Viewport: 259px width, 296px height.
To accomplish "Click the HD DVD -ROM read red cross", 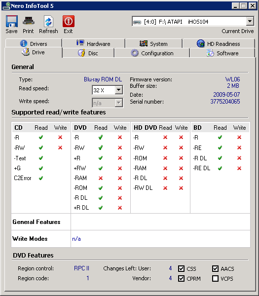I will [165, 158].
